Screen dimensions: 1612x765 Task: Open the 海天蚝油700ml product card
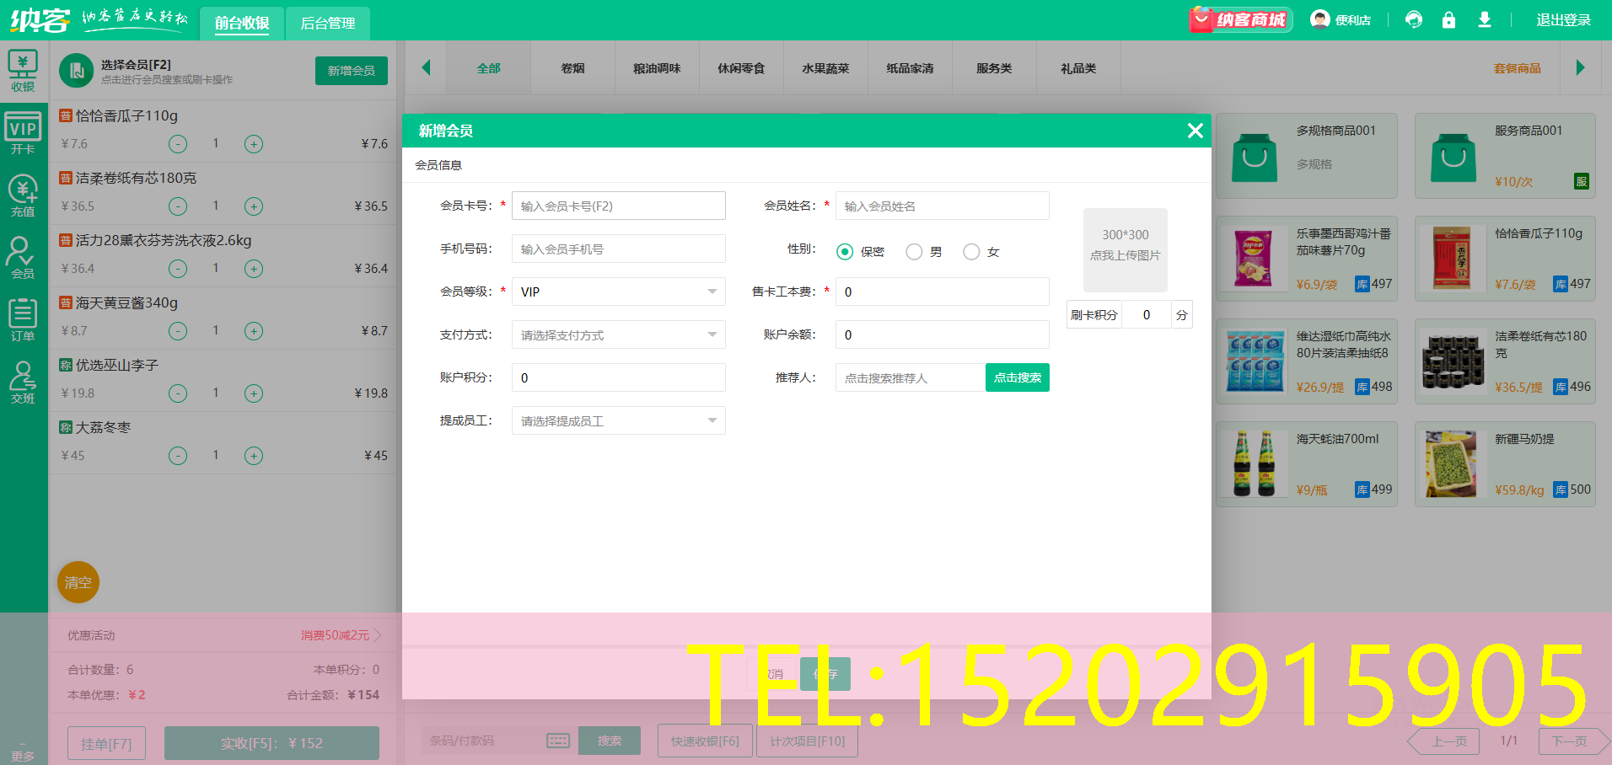1307,464
